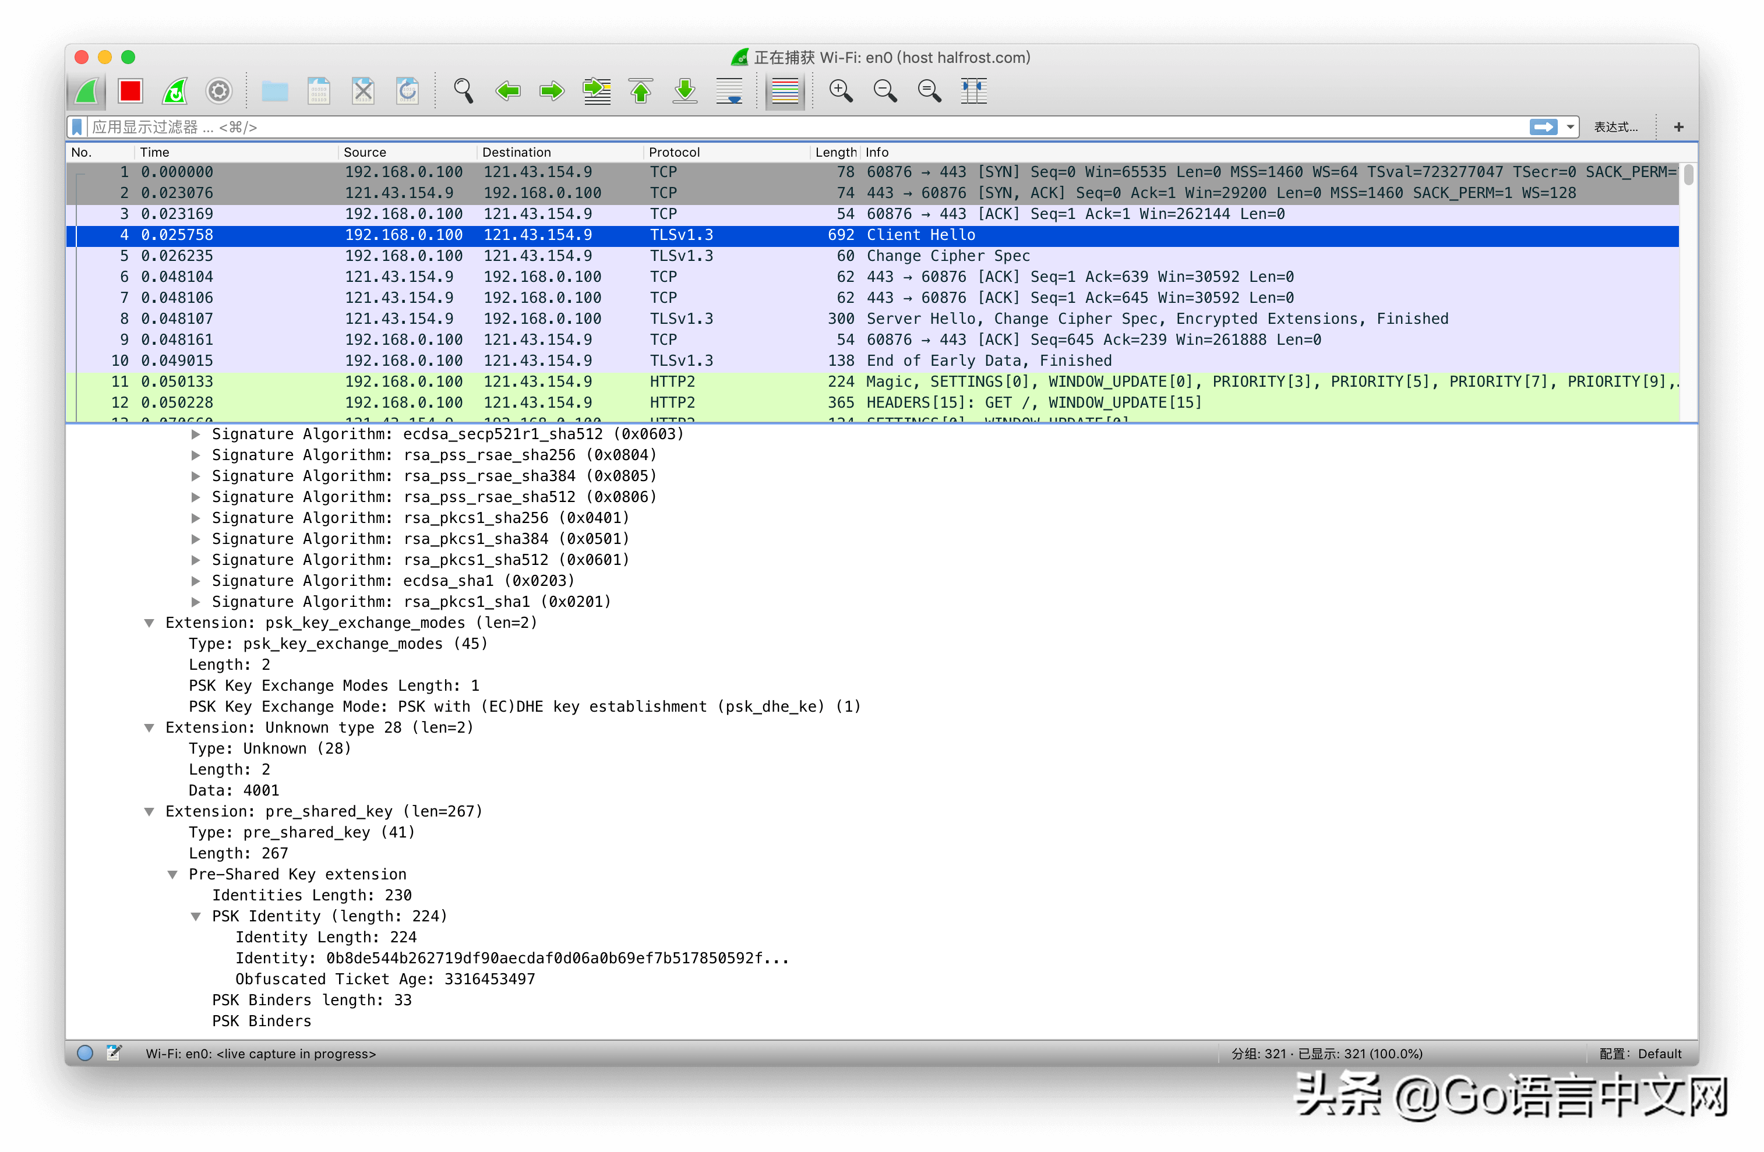
Task: Expand the ecdsa_sha1 signature algorithm
Action: pos(196,581)
